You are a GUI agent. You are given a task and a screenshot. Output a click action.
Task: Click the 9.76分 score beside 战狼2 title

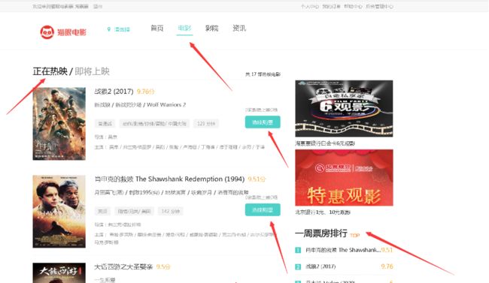click(x=146, y=92)
